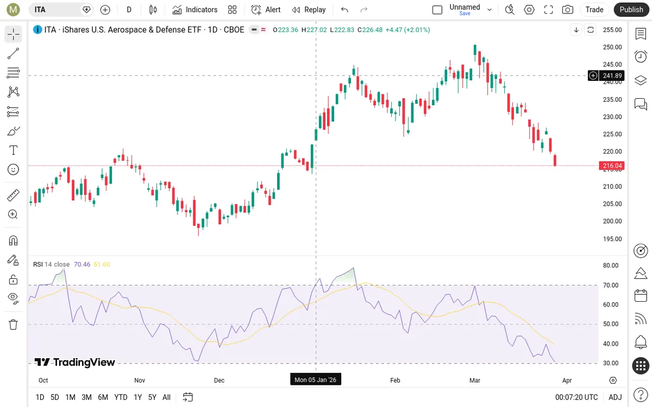Select the 1D time range tab
This screenshot has width=652, height=407.
tap(40, 397)
